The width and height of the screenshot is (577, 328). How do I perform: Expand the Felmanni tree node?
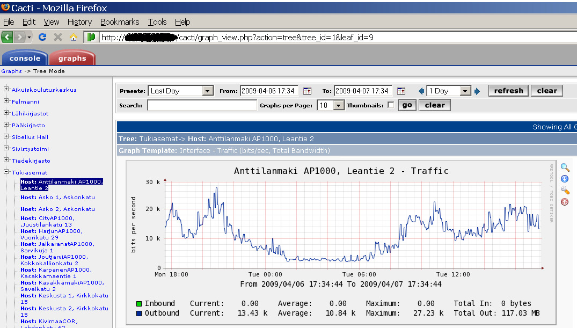pyautogui.click(x=6, y=101)
